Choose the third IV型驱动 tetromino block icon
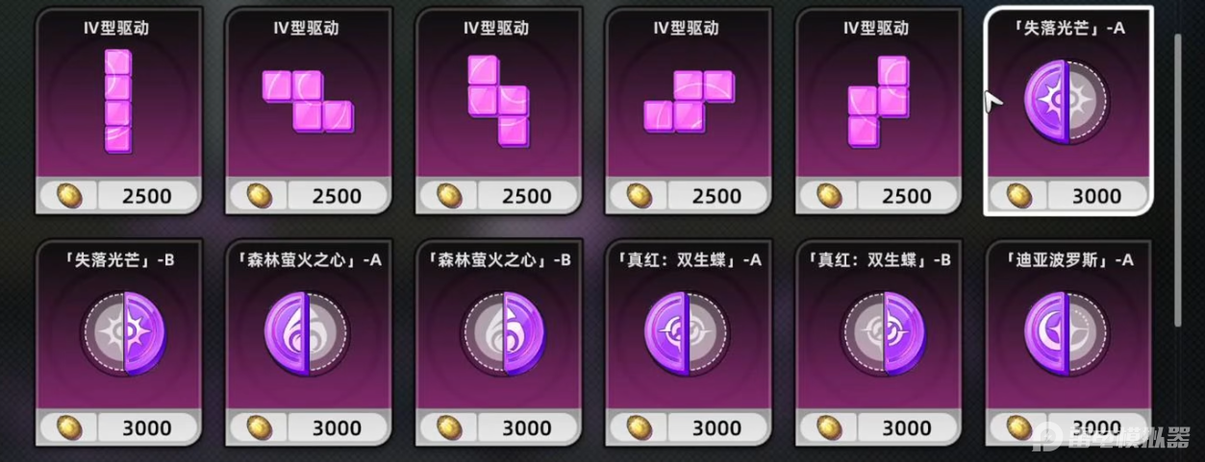Image resolution: width=1205 pixels, height=462 pixels. tap(498, 100)
